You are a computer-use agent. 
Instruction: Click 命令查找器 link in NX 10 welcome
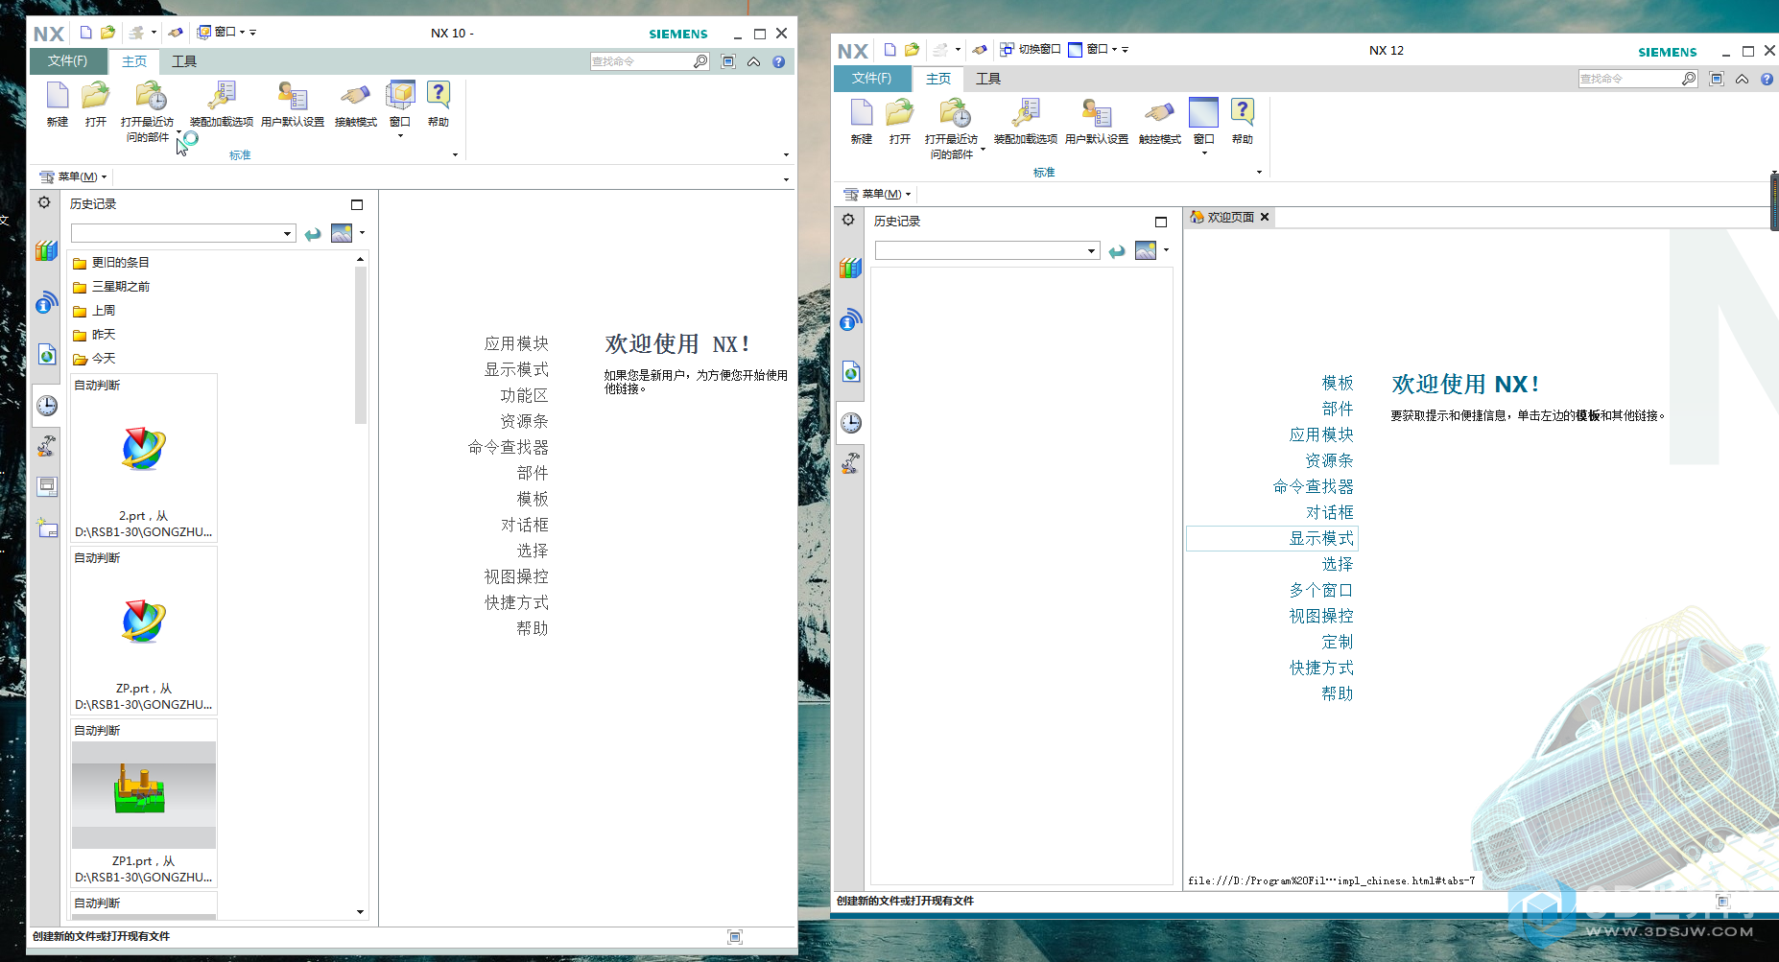(509, 447)
